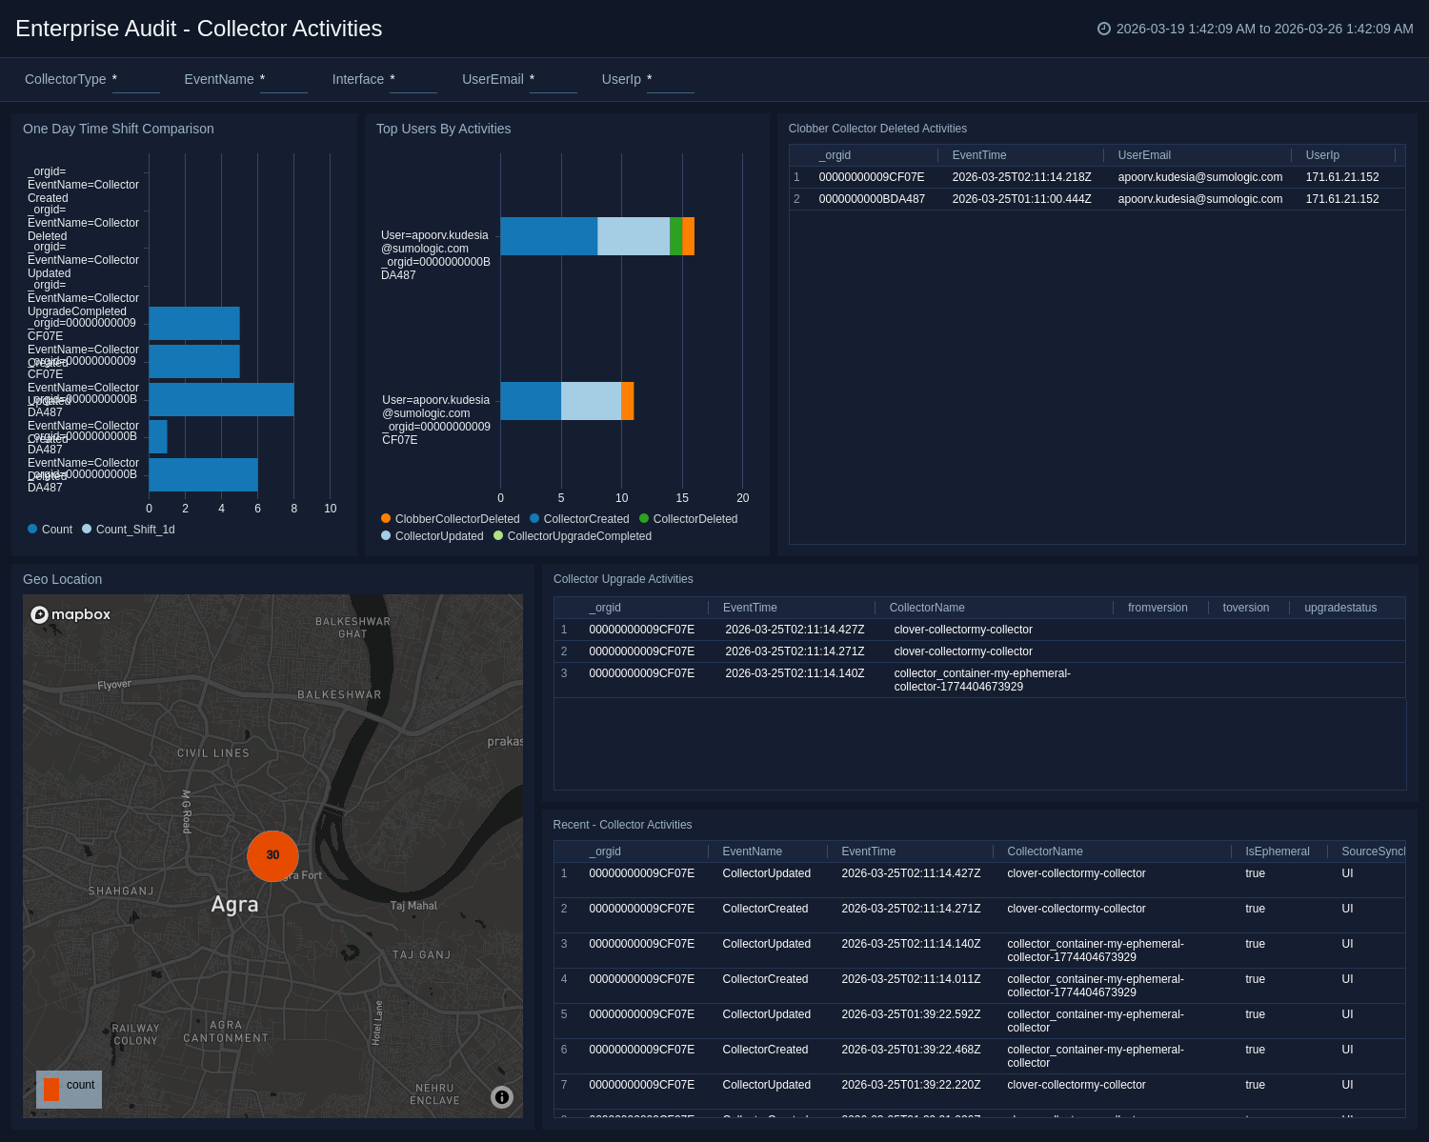This screenshot has width=1429, height=1142.
Task: Open the UserEmail filter field
Action: [x=553, y=80]
